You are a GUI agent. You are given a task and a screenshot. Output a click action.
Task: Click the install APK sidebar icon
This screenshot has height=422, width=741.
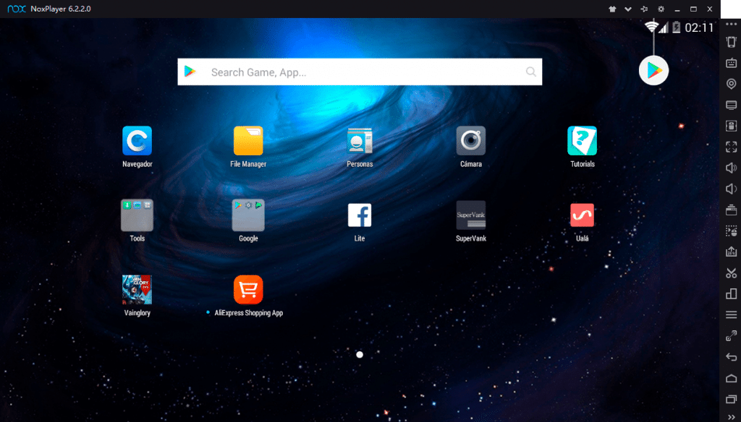(731, 252)
